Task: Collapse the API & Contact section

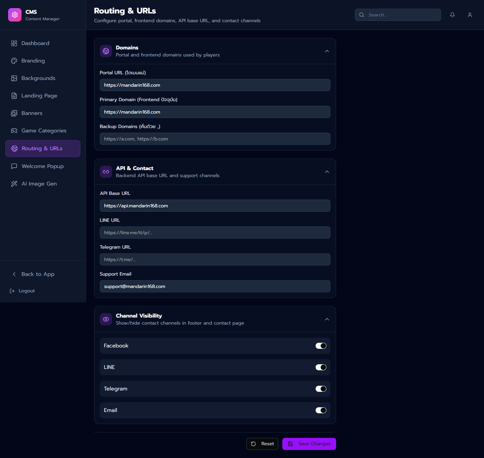Action: [327, 172]
